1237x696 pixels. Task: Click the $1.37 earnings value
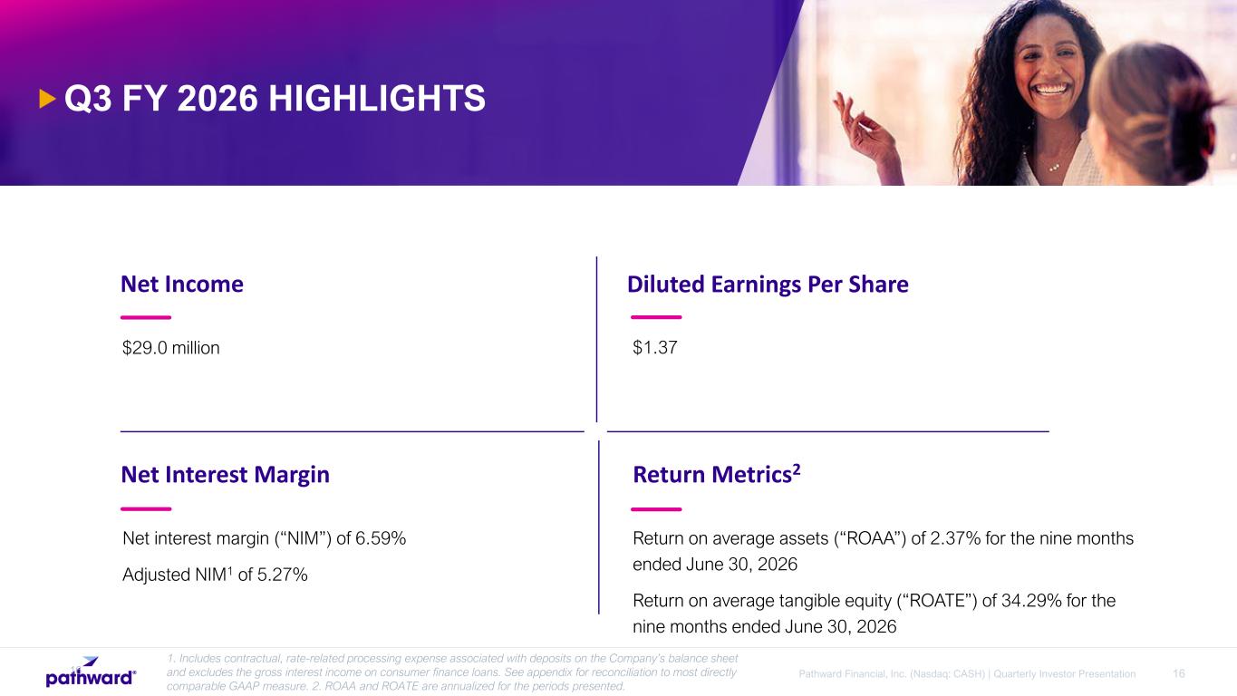pos(655,348)
